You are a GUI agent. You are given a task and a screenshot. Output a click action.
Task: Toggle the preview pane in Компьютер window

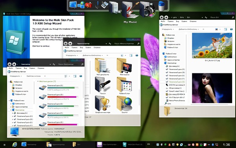(75, 76)
